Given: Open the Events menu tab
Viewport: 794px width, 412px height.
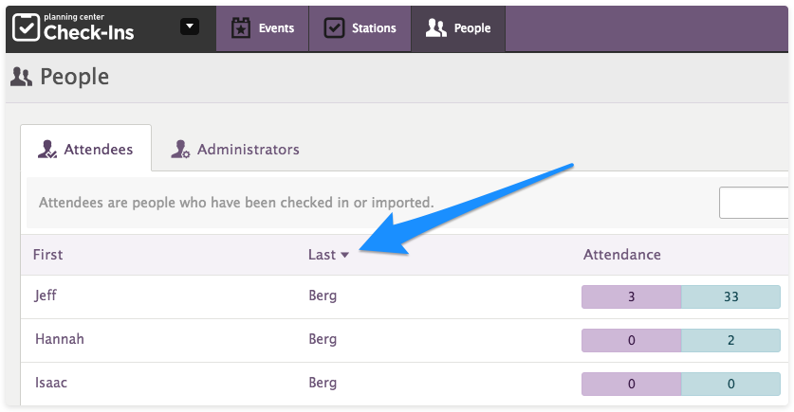Looking at the screenshot, I should [x=263, y=28].
